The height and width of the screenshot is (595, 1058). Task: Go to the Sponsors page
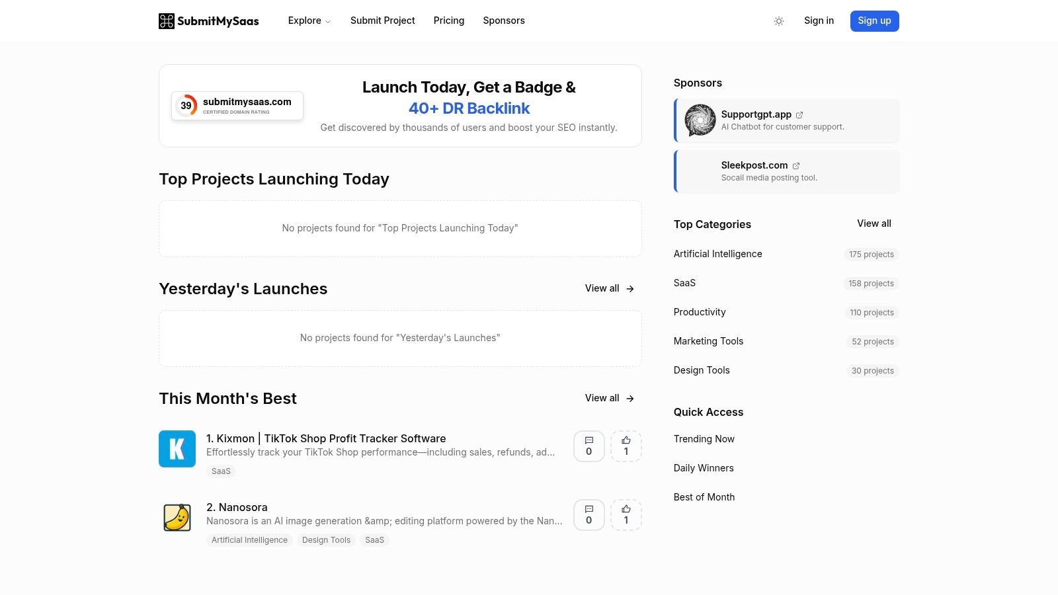pyautogui.click(x=503, y=20)
